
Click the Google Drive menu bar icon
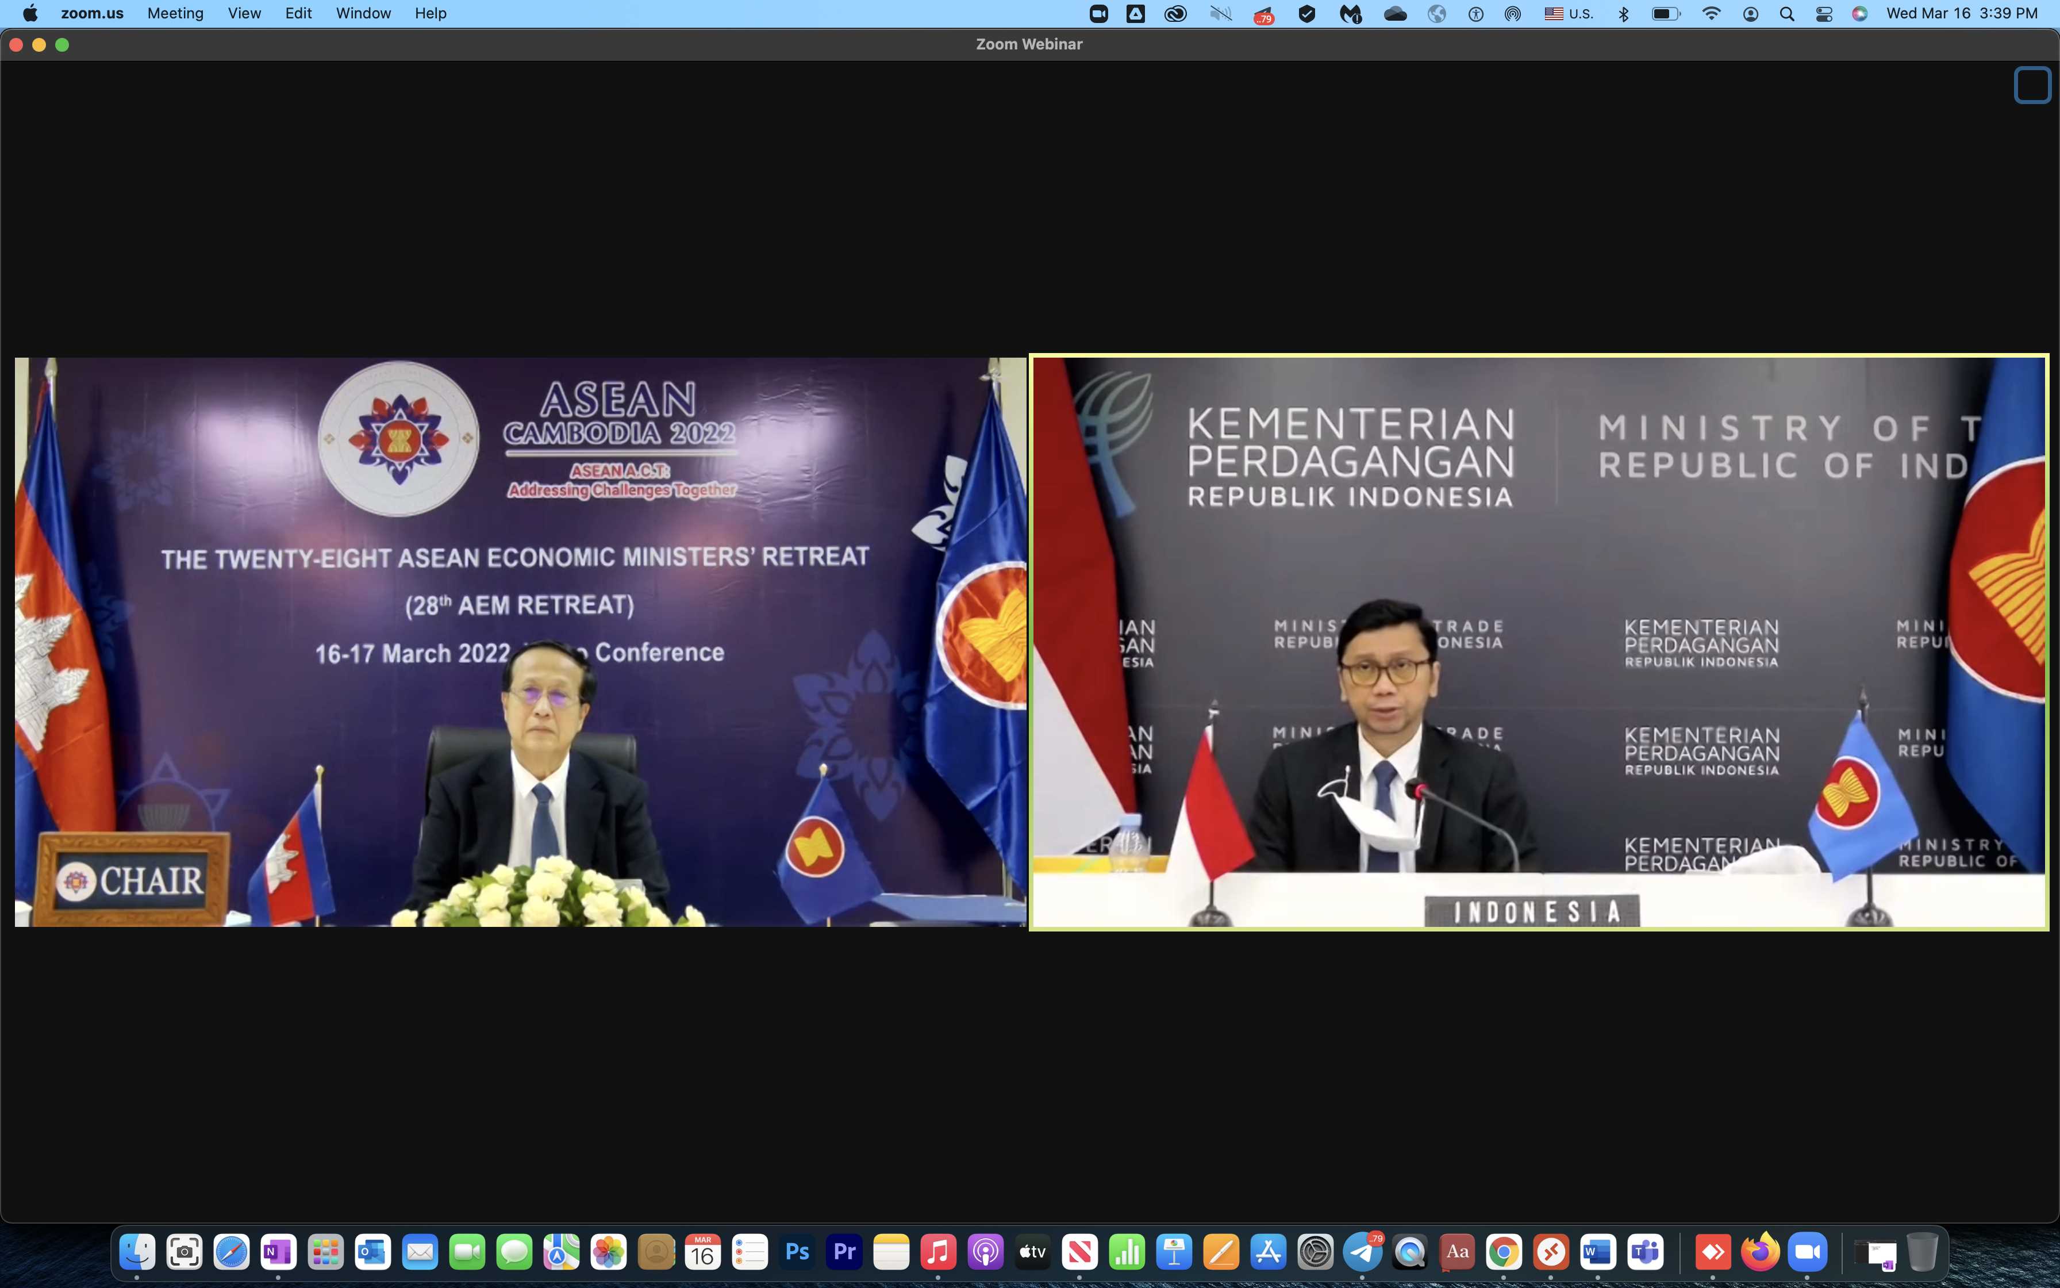click(x=1136, y=14)
